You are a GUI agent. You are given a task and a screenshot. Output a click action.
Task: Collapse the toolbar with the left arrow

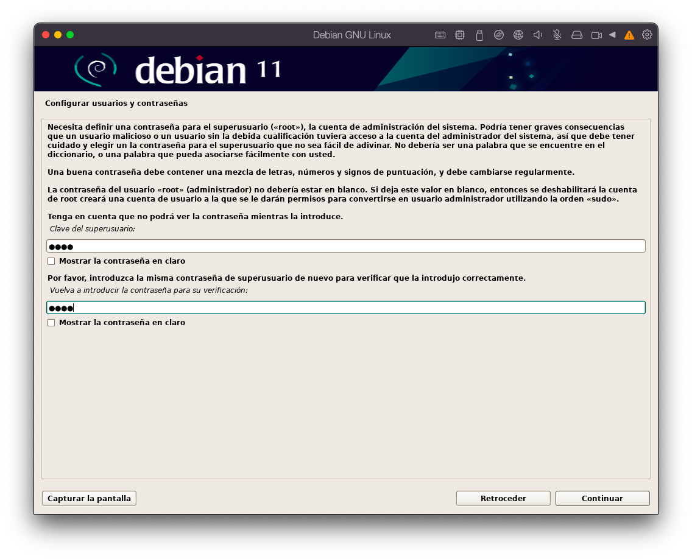[612, 35]
